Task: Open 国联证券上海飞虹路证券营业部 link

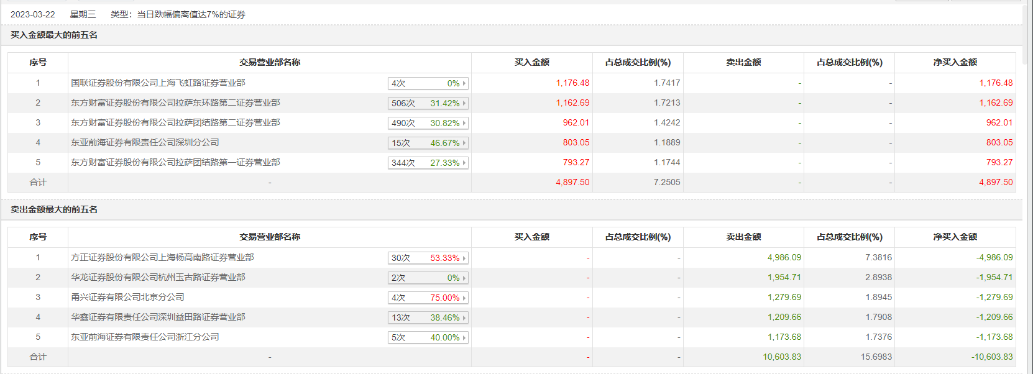Action: (158, 83)
